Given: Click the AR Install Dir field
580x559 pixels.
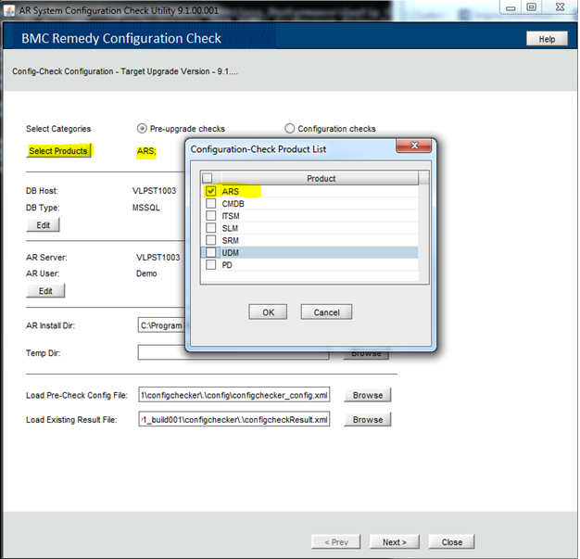Looking at the screenshot, I should (161, 325).
